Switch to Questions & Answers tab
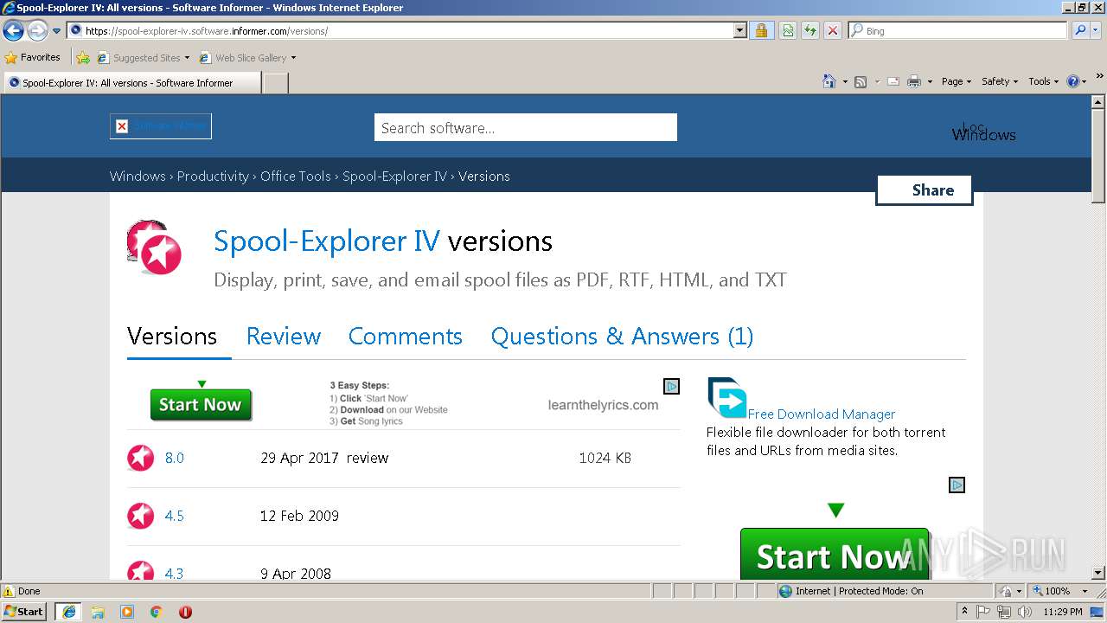The height and width of the screenshot is (623, 1107). (622, 337)
